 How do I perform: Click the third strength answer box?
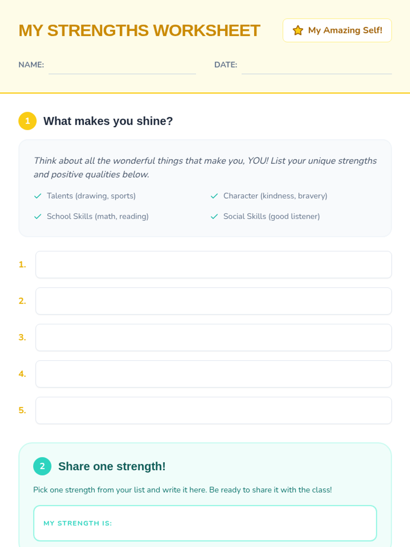(214, 337)
